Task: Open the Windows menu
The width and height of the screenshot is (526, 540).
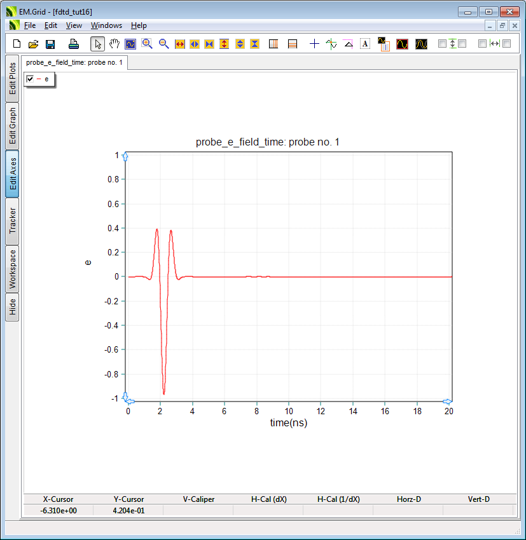Action: (x=106, y=25)
